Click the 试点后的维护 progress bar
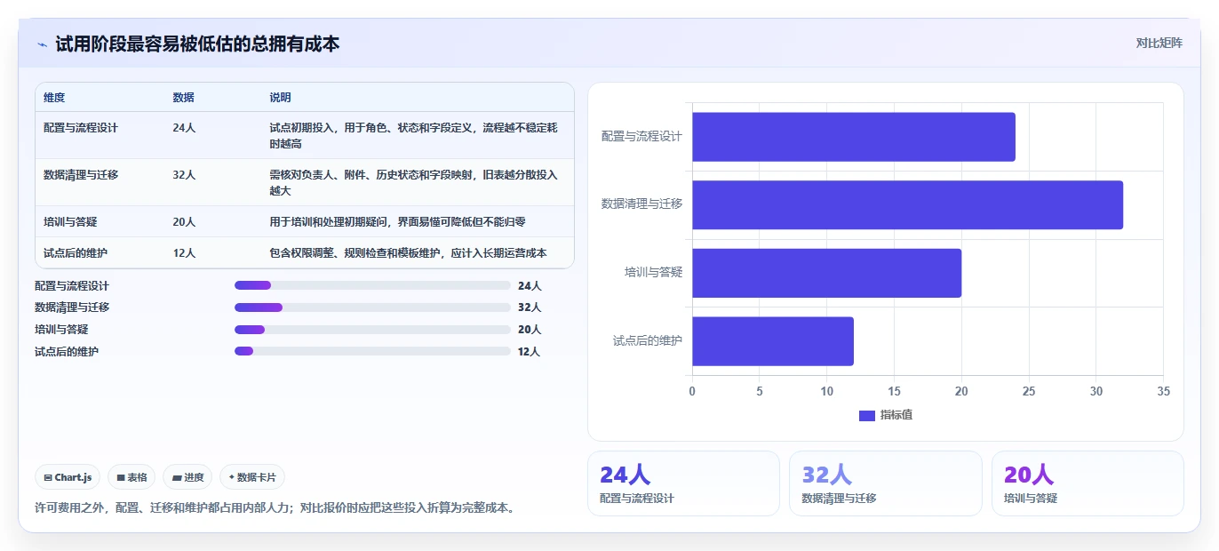Viewport: 1219px width, 551px height. coord(372,351)
